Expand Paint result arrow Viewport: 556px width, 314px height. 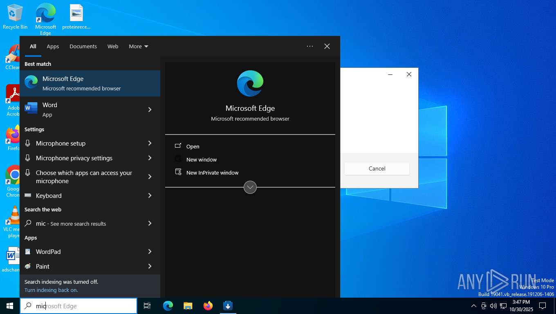(x=150, y=266)
